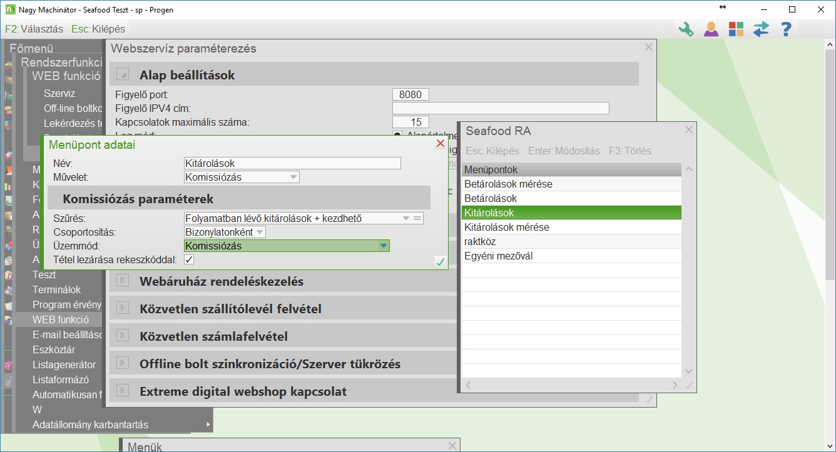This screenshot has width=836, height=452.
Task: Click Esc: Kilépés in Seafood RA panel
Action: tap(492, 151)
